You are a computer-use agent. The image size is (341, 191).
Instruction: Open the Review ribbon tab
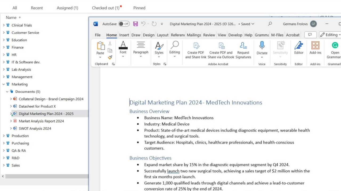(x=209, y=35)
